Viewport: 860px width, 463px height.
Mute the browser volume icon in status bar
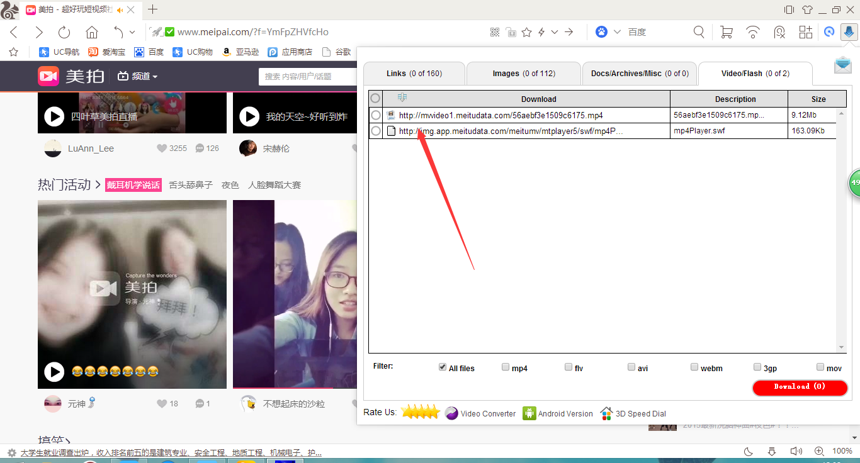point(796,452)
